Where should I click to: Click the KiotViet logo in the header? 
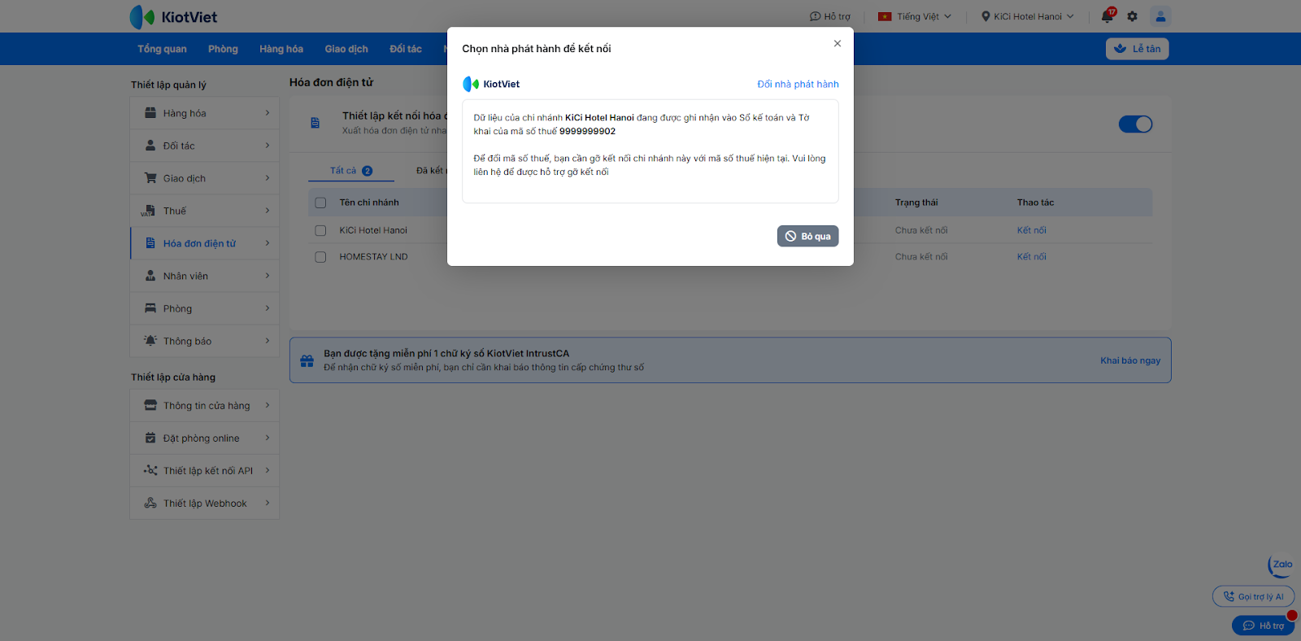pyautogui.click(x=173, y=17)
